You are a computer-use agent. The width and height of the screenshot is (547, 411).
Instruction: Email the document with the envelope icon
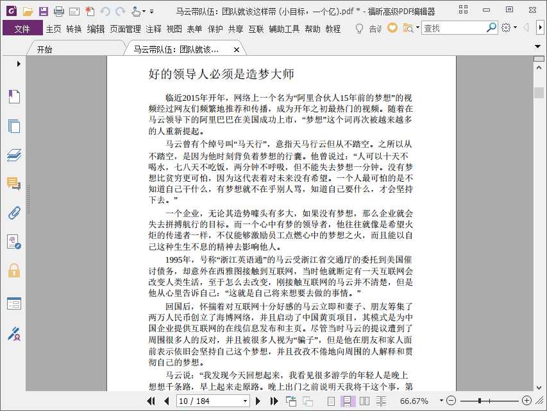(x=74, y=12)
